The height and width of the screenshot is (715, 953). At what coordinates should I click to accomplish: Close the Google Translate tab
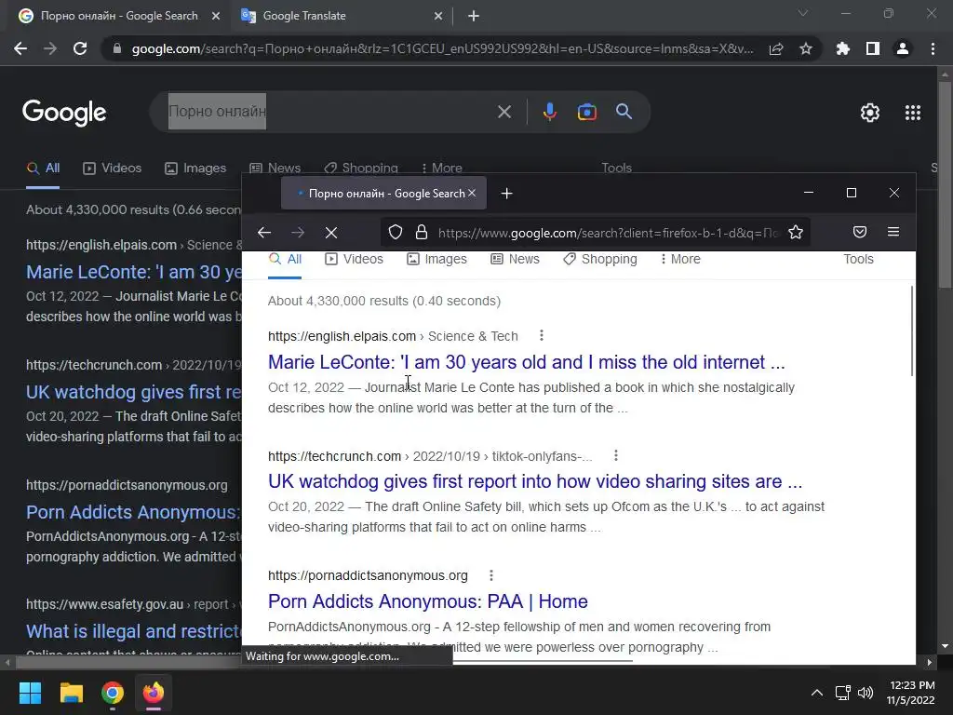(438, 17)
